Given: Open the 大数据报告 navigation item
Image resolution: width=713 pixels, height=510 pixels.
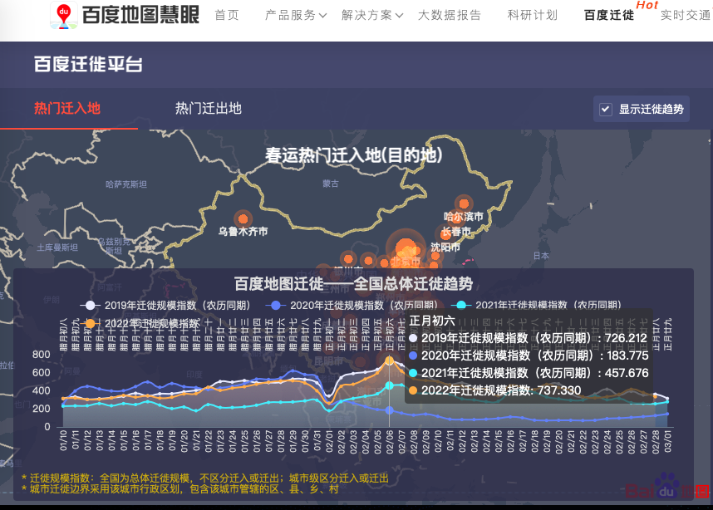Looking at the screenshot, I should [450, 16].
